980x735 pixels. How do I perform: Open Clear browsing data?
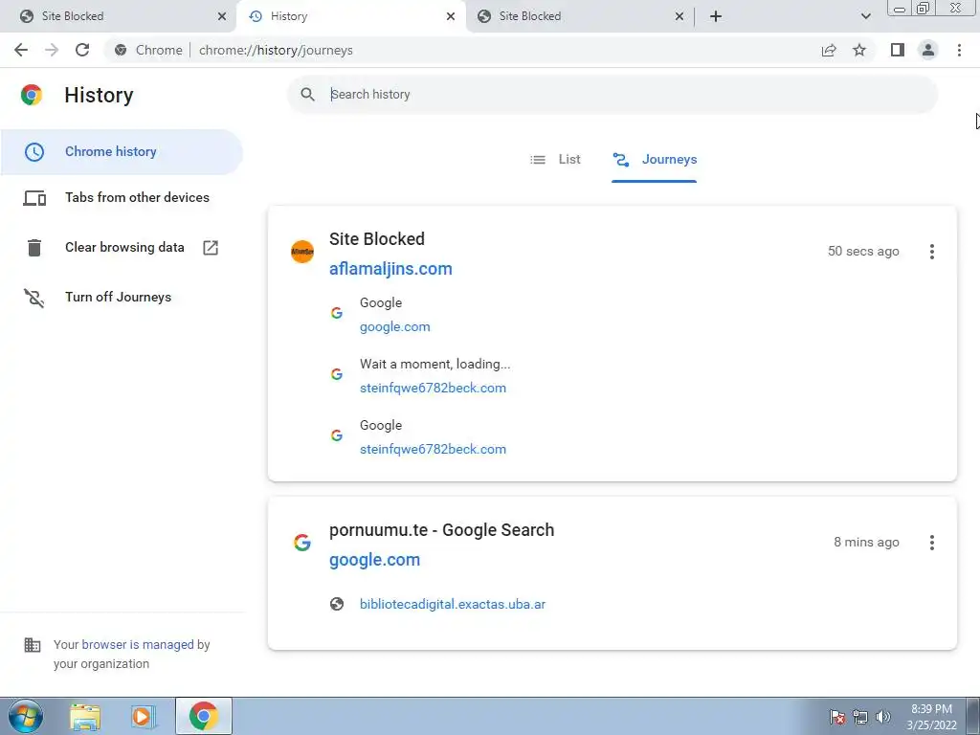[122, 248]
